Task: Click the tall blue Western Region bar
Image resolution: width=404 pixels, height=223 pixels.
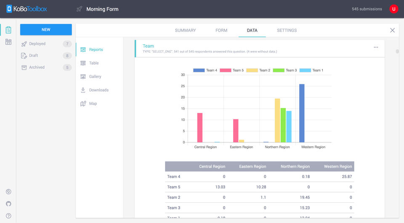Action: tap(302, 113)
